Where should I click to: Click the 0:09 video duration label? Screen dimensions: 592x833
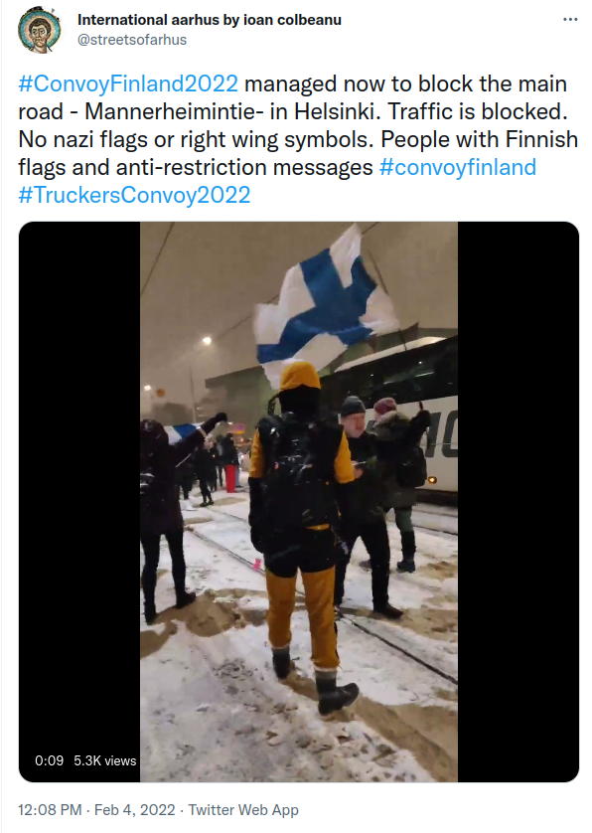coord(49,760)
